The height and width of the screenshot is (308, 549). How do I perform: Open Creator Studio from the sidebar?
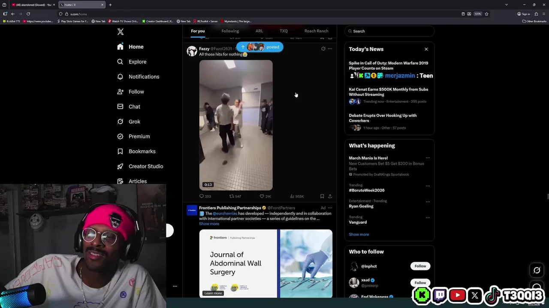point(140,166)
